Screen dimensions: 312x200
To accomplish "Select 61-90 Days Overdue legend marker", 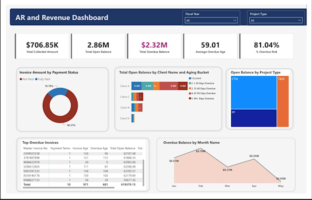I will 190,93.
